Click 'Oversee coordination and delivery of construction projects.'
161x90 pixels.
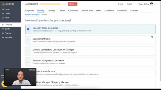[55, 52]
